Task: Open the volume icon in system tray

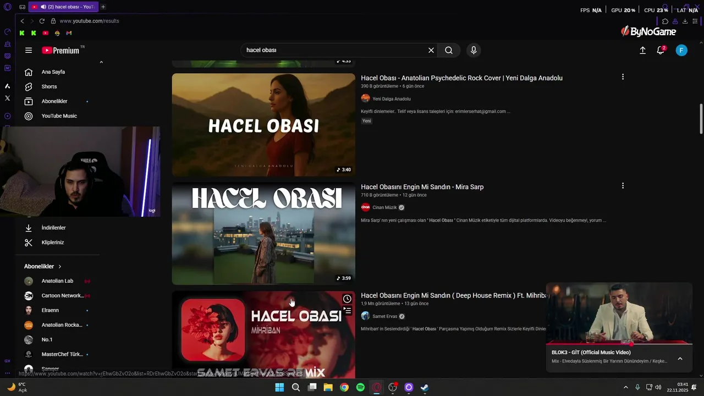Action: point(658,387)
